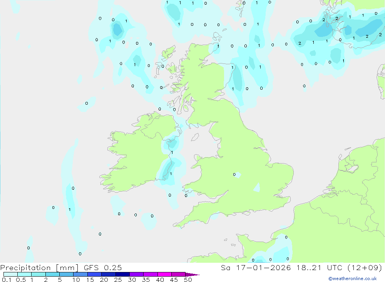
Task: Click the "0.5" legend scale label
Action: pyautogui.click(x=21, y=280)
